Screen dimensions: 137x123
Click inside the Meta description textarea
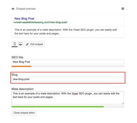[68, 98]
